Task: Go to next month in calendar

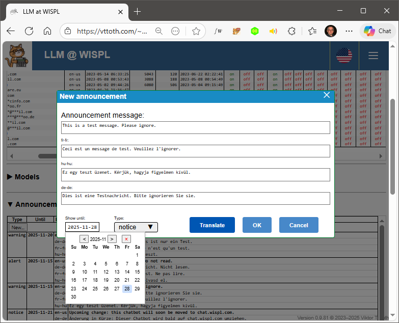Action: (112, 239)
